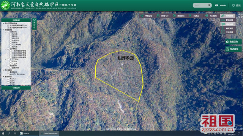Select the height measurement menu item
The image size is (243, 136).
[x=228, y=28]
